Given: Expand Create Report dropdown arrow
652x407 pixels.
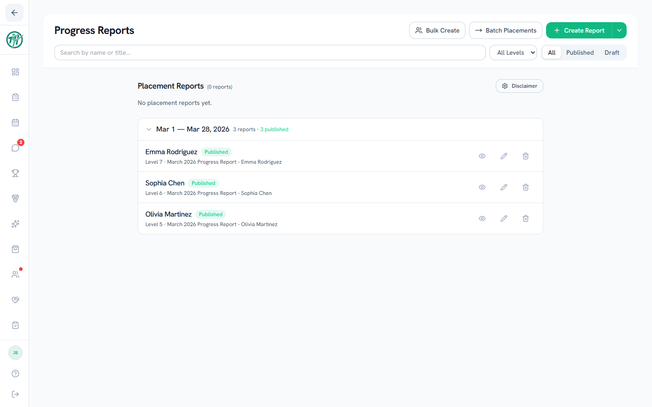Looking at the screenshot, I should (x=619, y=30).
